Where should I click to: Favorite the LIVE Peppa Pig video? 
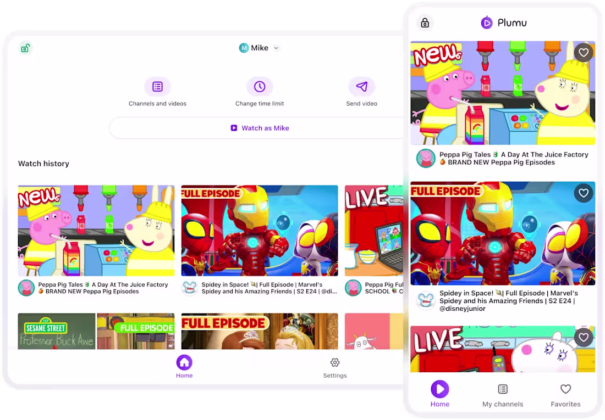tap(584, 338)
